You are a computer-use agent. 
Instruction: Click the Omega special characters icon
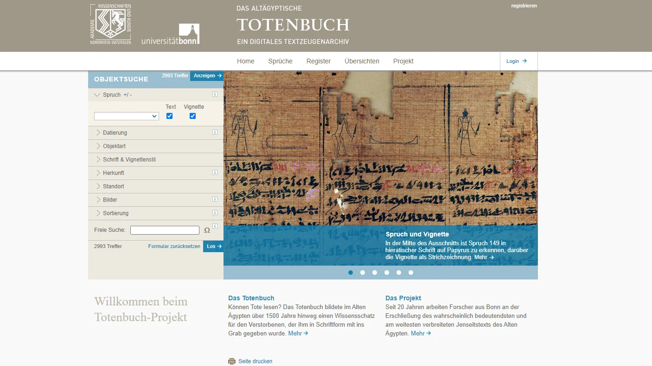click(x=207, y=230)
